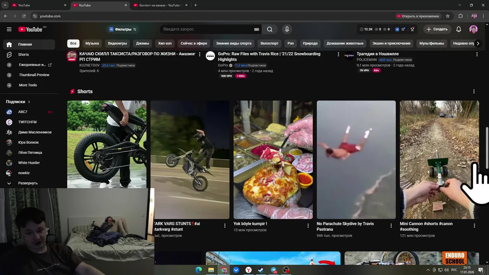Click the search magnifier button
Viewport: 489px width, 275px height.
click(x=270, y=29)
